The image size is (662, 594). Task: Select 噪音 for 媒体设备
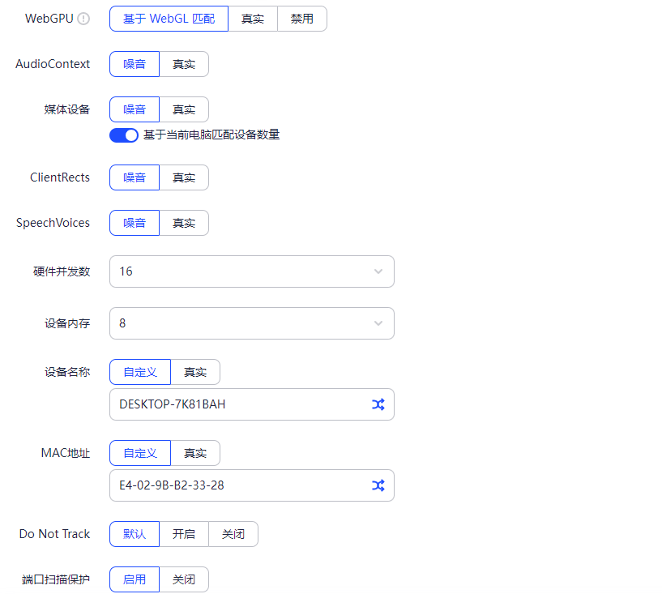pyautogui.click(x=135, y=109)
